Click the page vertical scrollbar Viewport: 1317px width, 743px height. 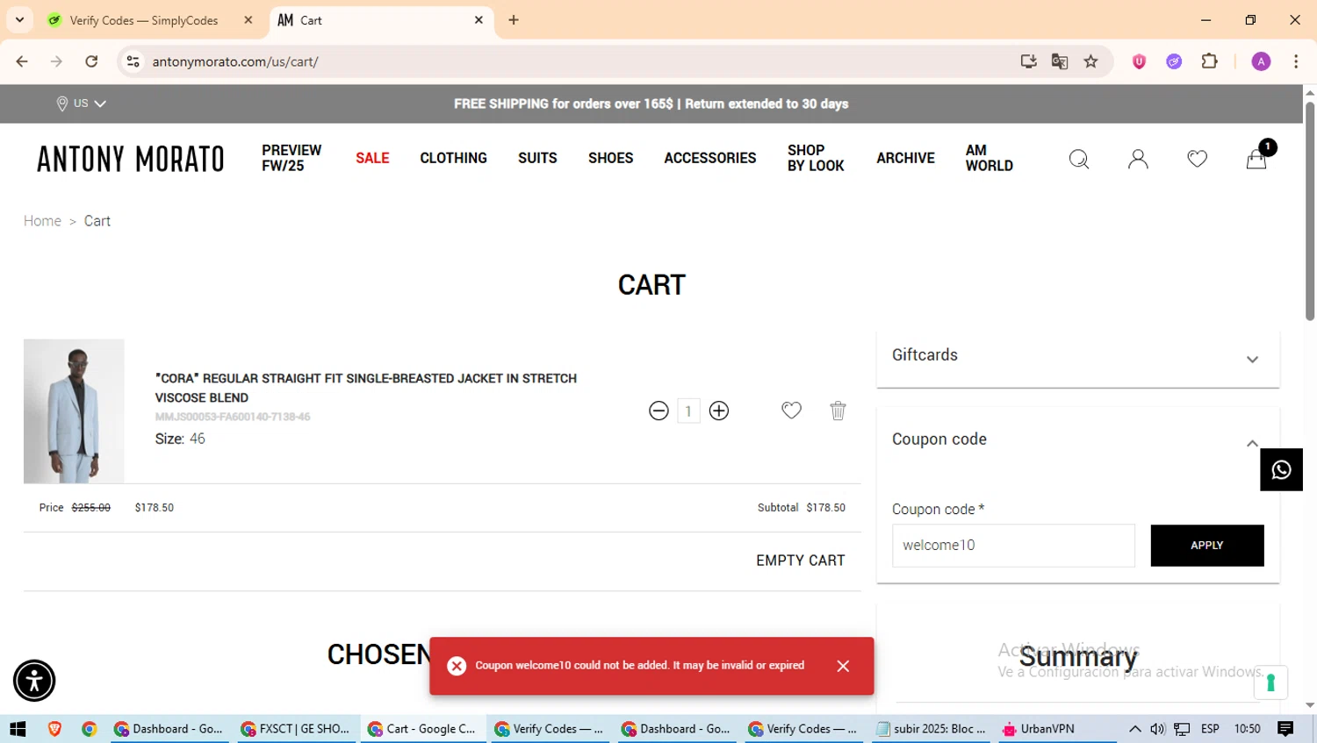(1309, 211)
